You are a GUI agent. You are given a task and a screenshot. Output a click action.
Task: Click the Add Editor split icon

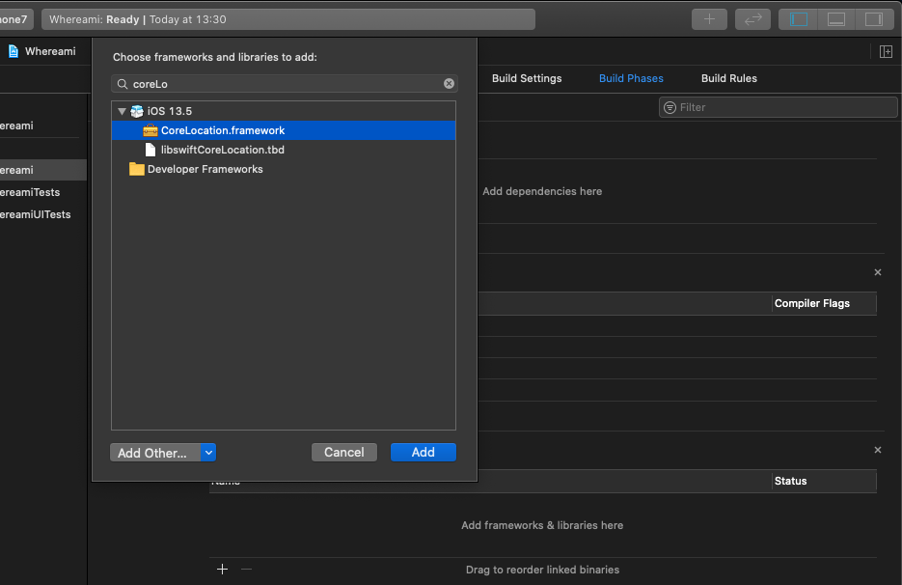click(x=886, y=52)
